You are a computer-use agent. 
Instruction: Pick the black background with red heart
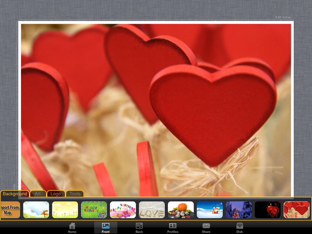268,210
